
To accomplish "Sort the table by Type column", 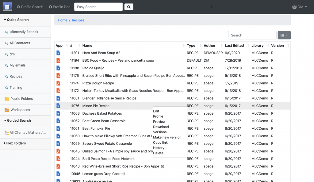I will 194,45.
